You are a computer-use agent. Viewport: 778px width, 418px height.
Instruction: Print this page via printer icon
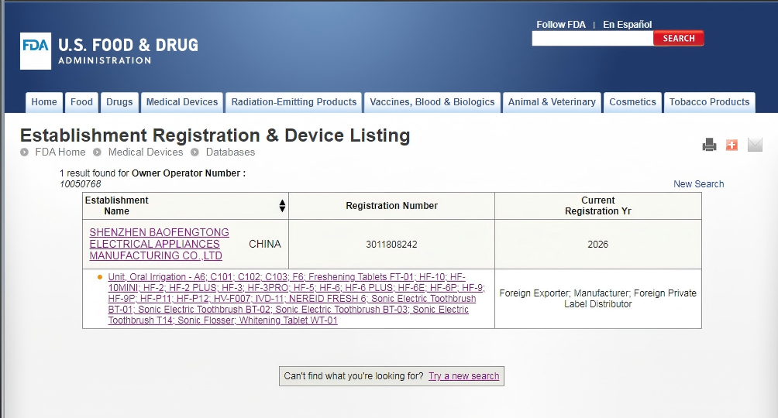709,145
